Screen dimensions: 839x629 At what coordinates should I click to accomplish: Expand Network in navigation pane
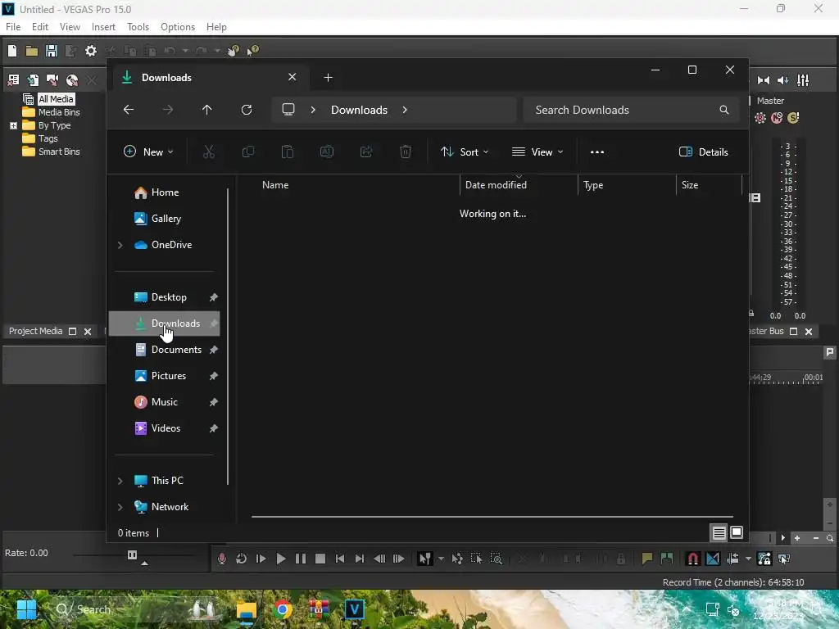[x=120, y=507]
